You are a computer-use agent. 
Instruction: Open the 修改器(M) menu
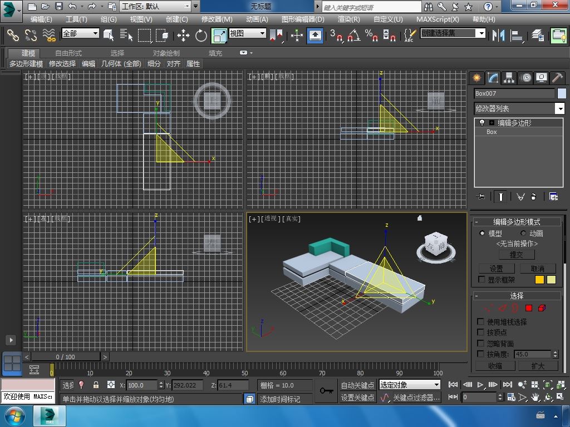(x=217, y=19)
